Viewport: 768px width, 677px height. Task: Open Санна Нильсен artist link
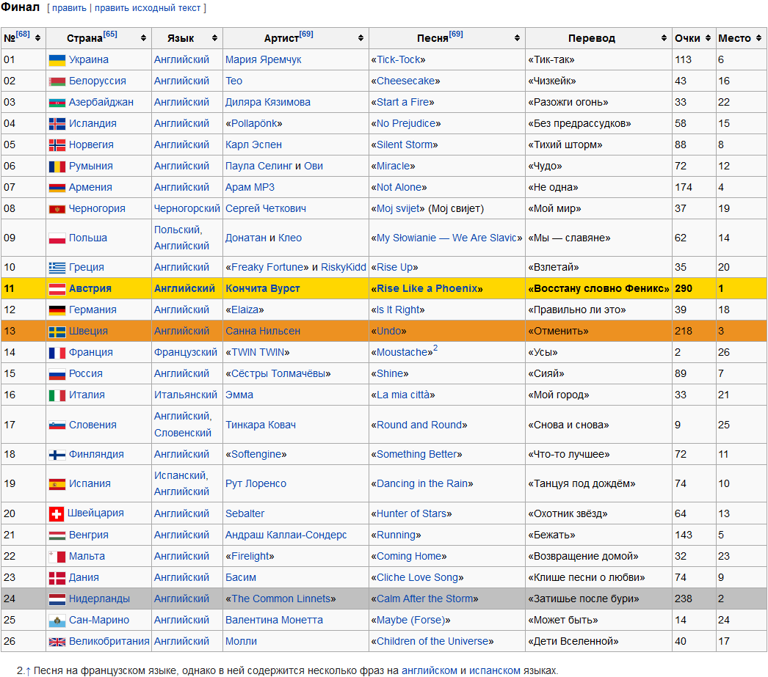coord(263,332)
